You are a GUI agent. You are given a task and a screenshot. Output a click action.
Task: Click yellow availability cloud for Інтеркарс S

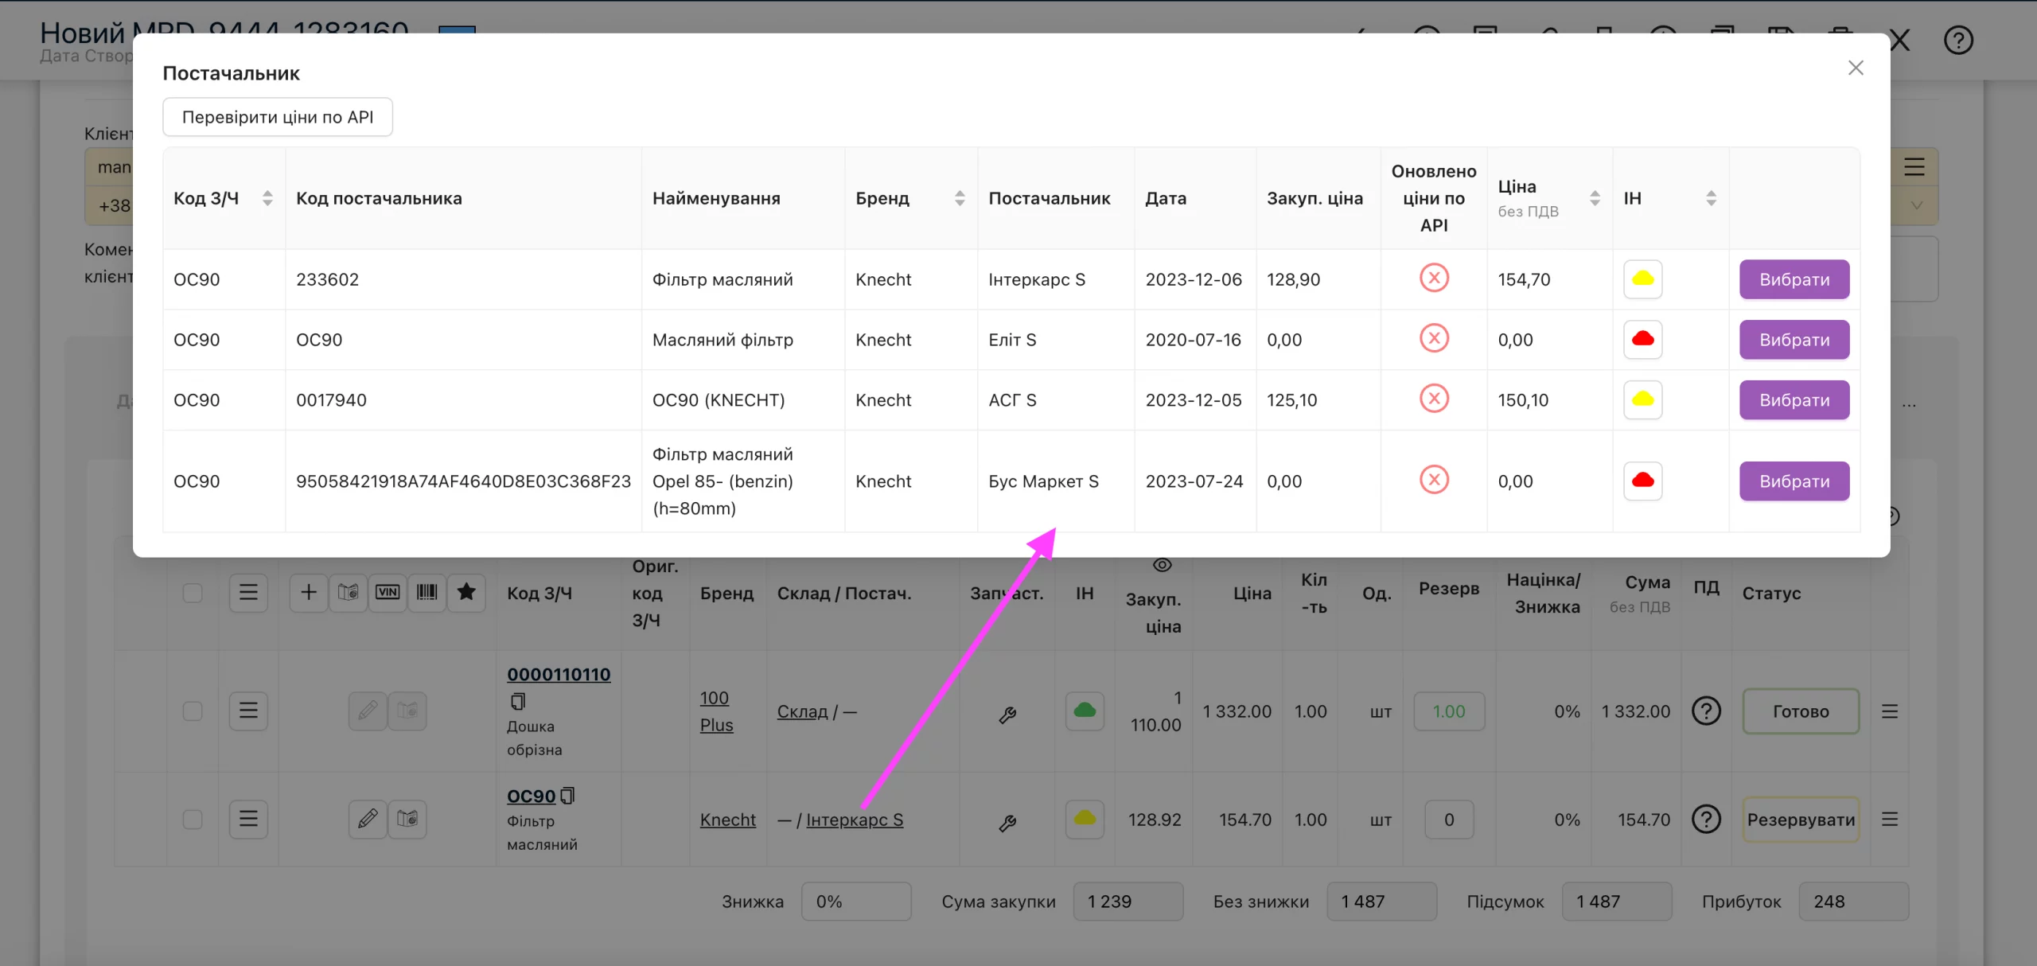point(1643,279)
